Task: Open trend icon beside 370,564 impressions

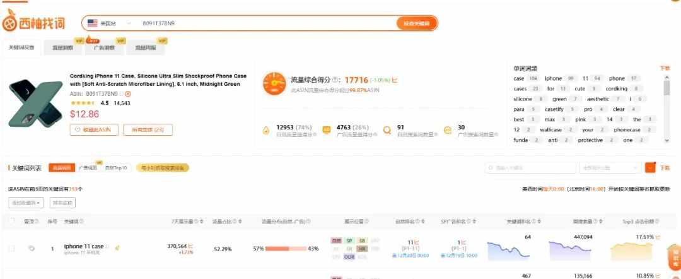Action: 190,246
